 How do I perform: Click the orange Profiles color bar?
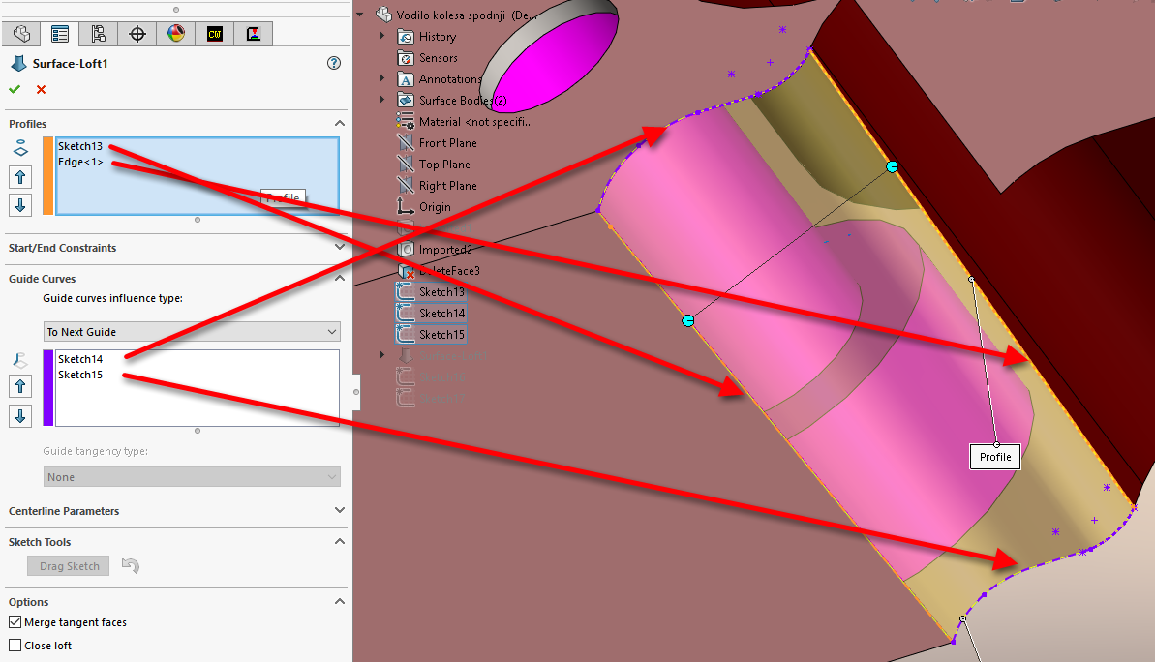[47, 175]
